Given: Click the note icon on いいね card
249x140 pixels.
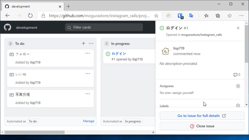Looking at the screenshot, I should pyautogui.click(x=12, y=75).
